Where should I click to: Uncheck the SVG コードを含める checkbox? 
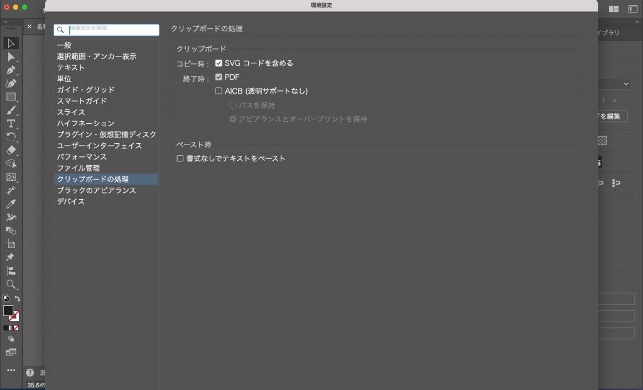click(x=219, y=63)
